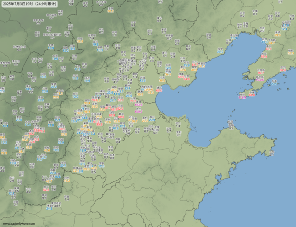
Task: Click the 118.9 magenta coastal reading
Action: (242, 98)
